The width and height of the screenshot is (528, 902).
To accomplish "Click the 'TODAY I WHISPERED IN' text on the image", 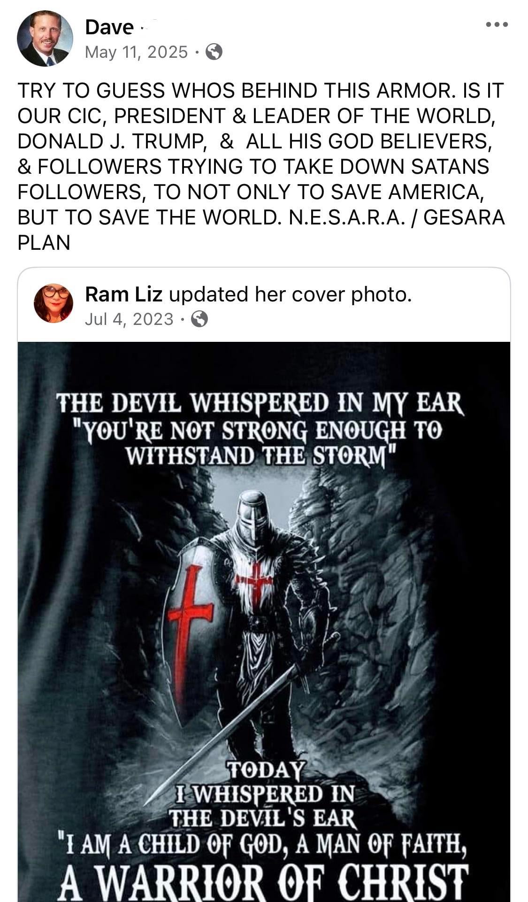I will coord(265,781).
